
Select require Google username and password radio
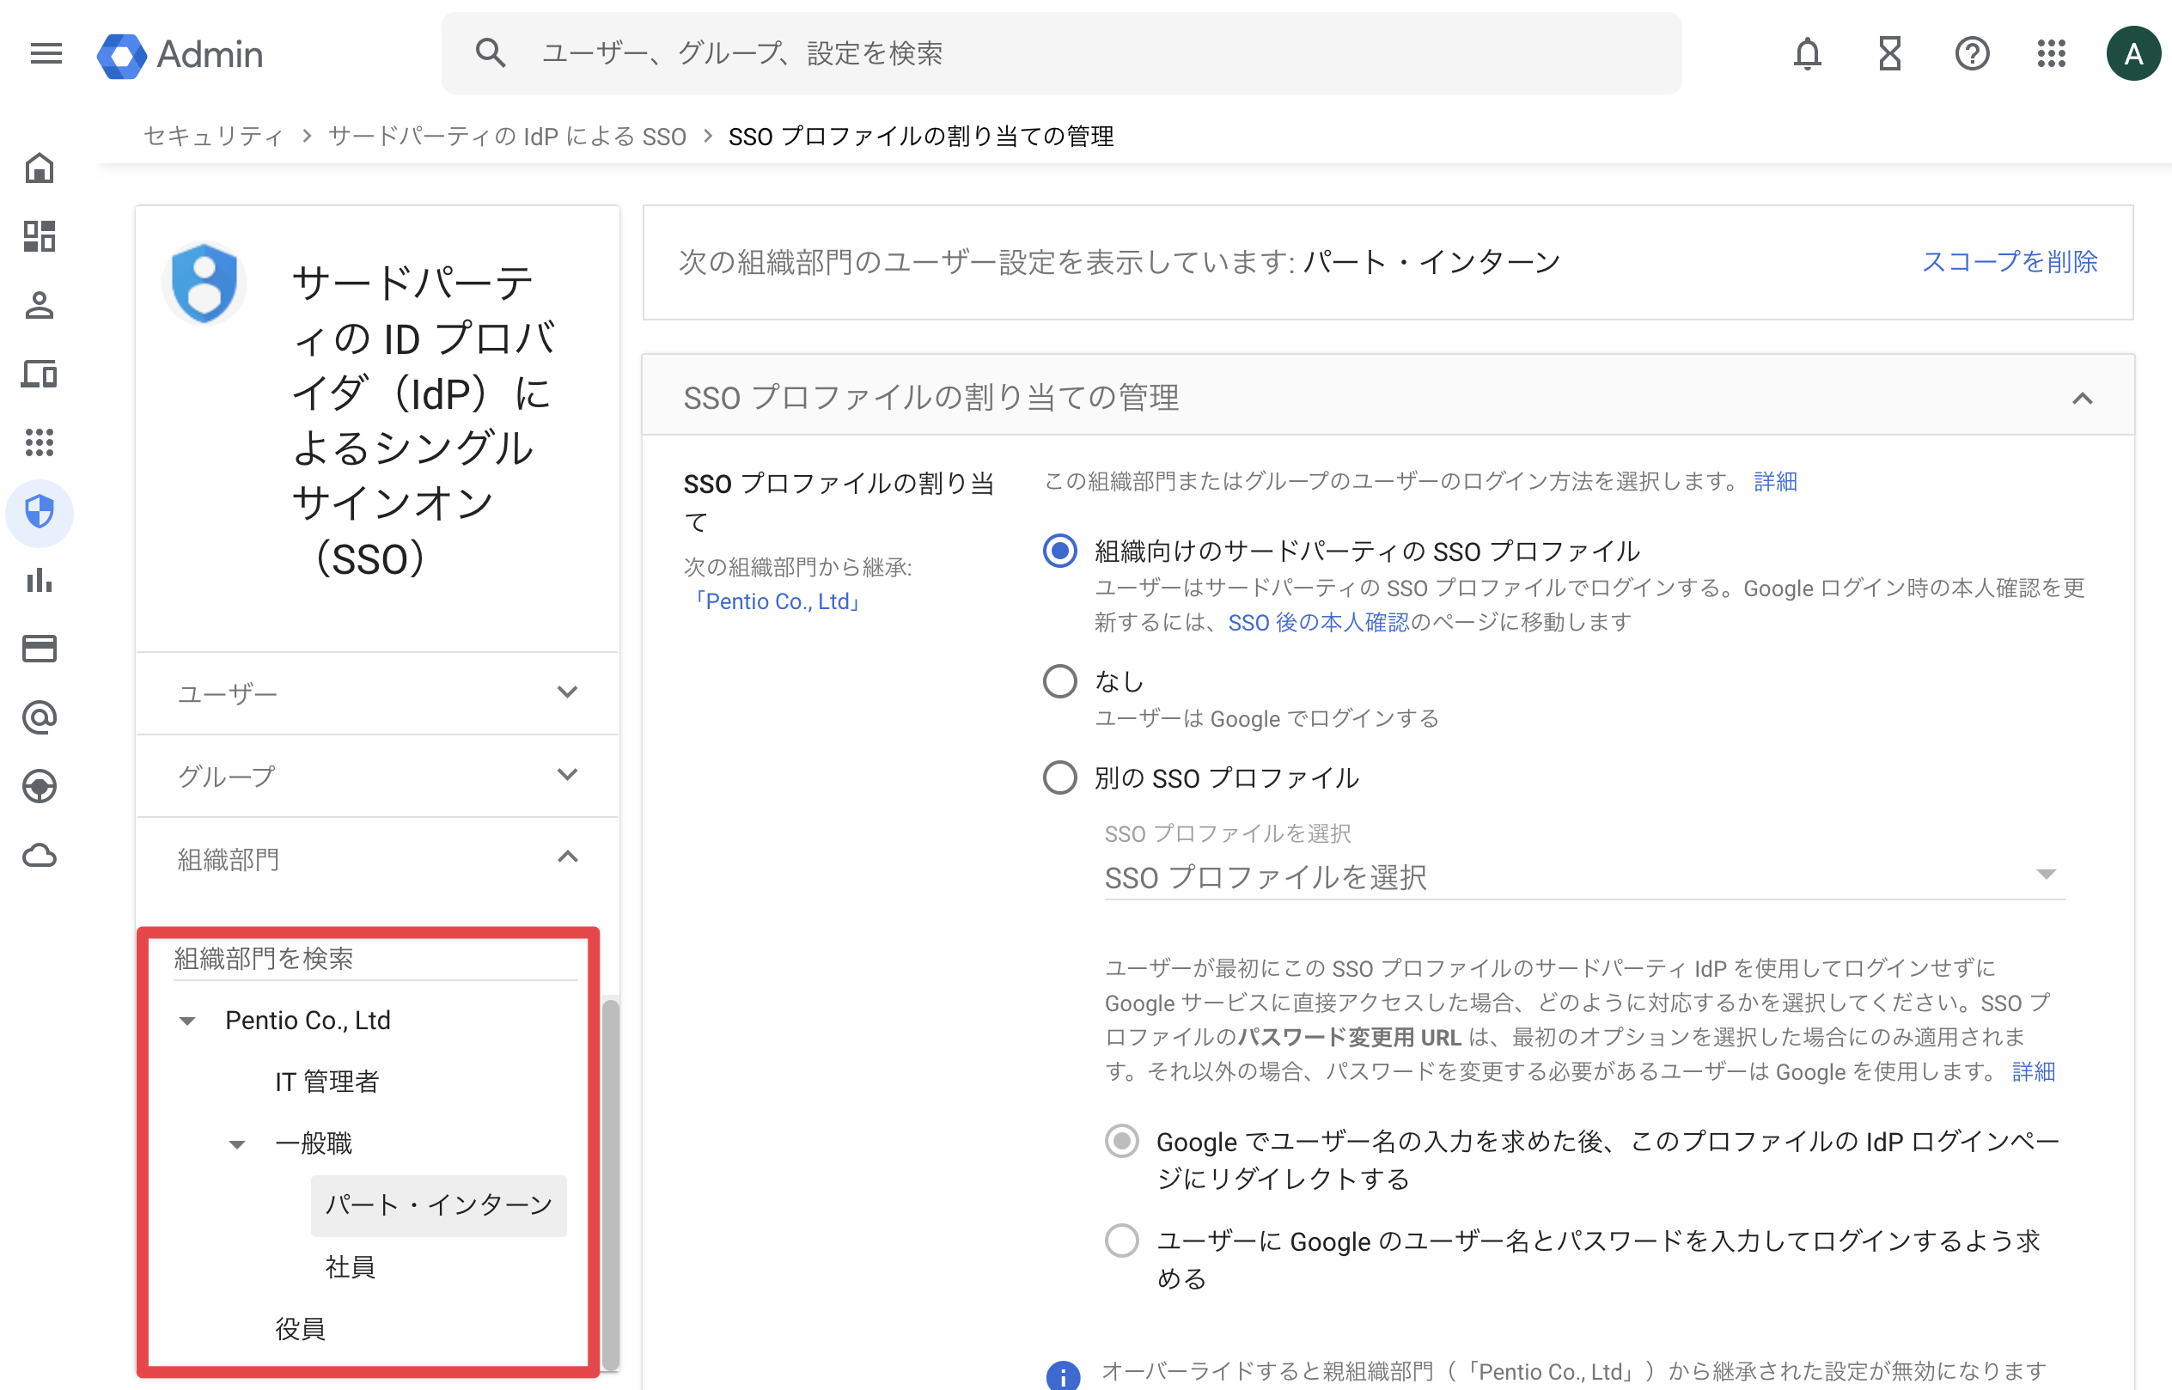coord(1122,1241)
